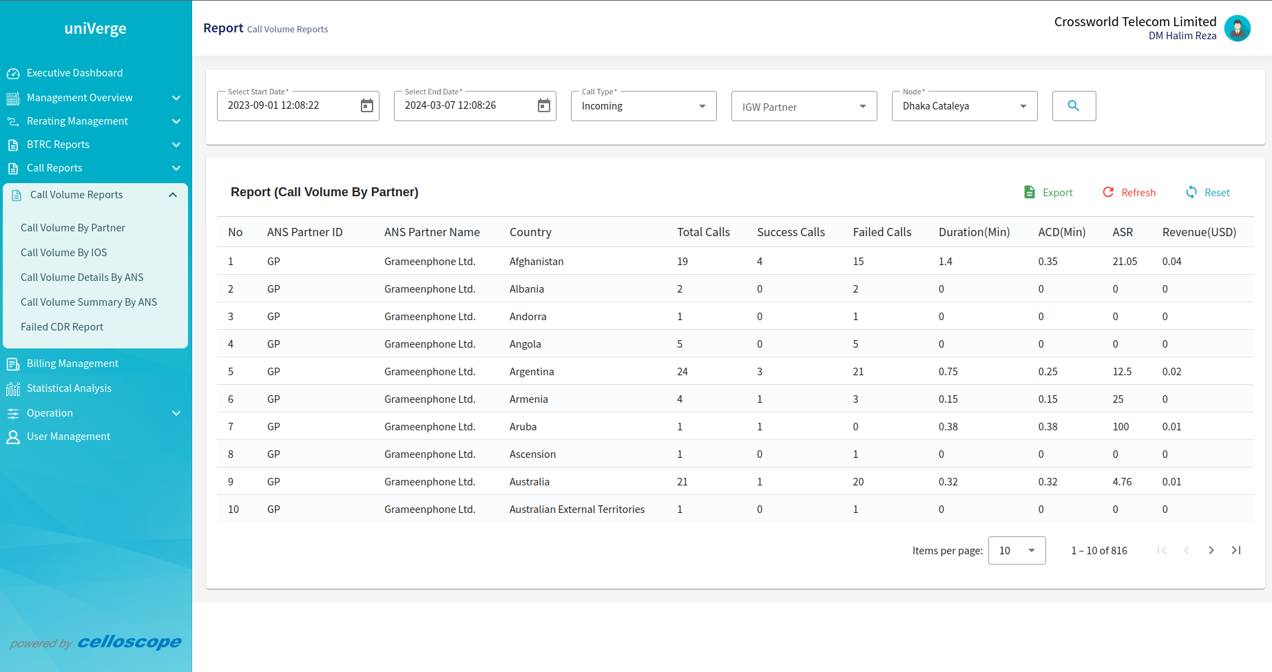
Task: Go to the first page of results
Action: pyautogui.click(x=1162, y=550)
